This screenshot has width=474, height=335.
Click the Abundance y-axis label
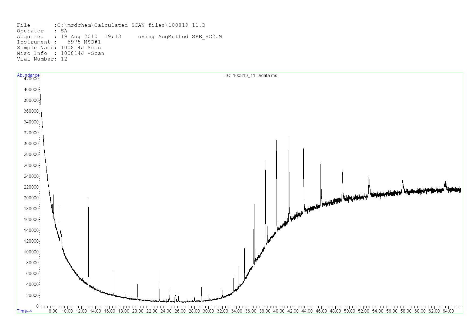28,75
